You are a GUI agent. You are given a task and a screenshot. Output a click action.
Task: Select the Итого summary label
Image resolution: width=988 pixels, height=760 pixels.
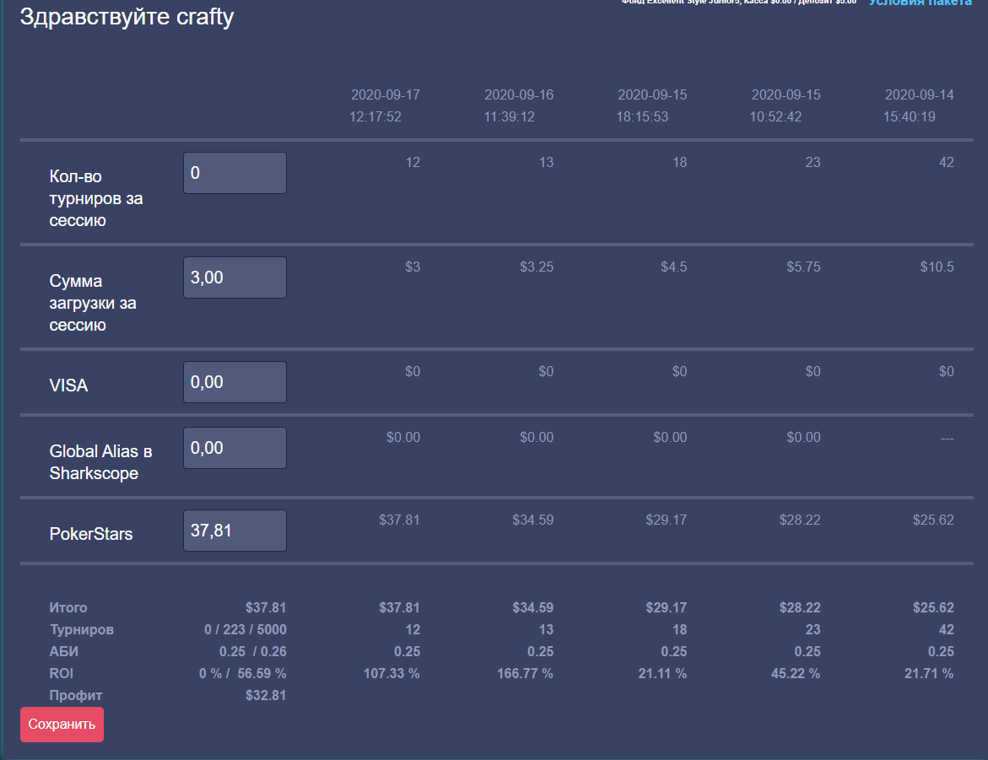point(68,607)
